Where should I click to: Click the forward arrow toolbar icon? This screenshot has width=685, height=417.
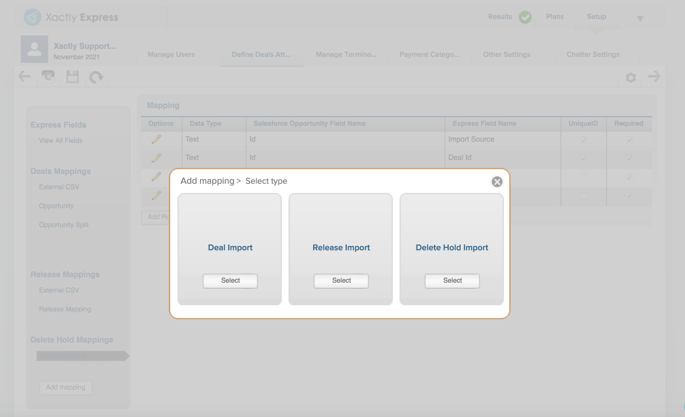pos(654,76)
